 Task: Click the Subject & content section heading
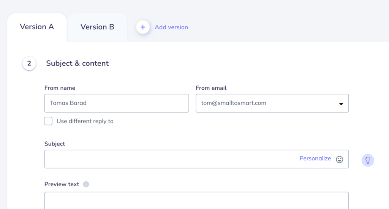pos(77,63)
